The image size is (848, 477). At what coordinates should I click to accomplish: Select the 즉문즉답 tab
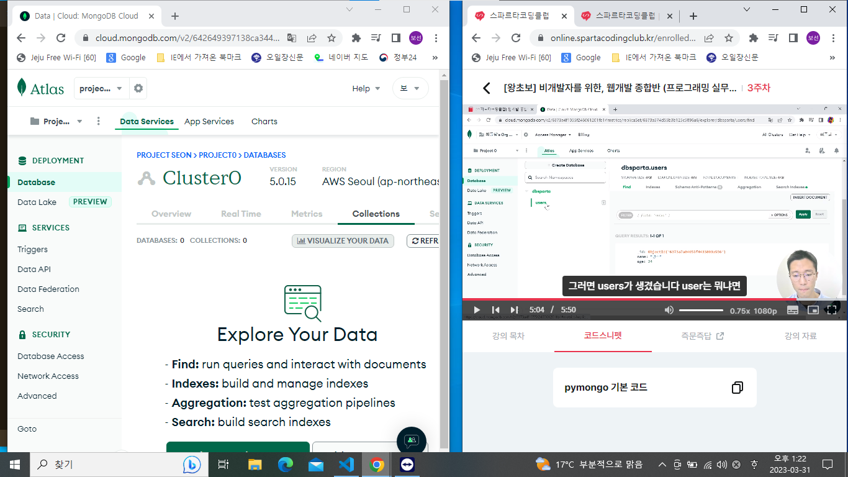(702, 336)
